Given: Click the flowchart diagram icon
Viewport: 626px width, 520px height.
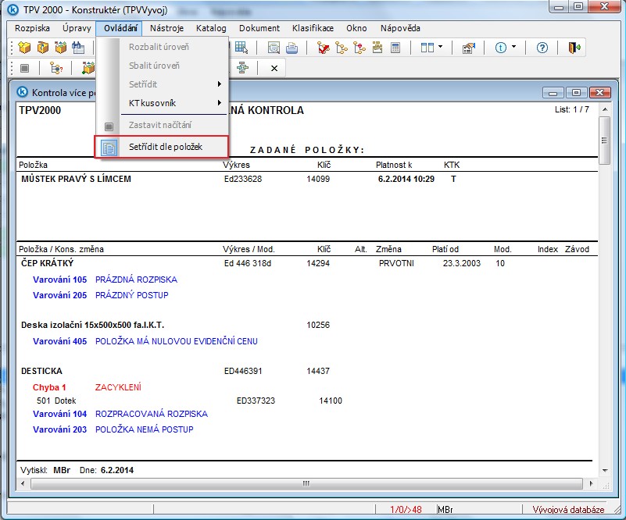Looking at the screenshot, I should 242,68.
